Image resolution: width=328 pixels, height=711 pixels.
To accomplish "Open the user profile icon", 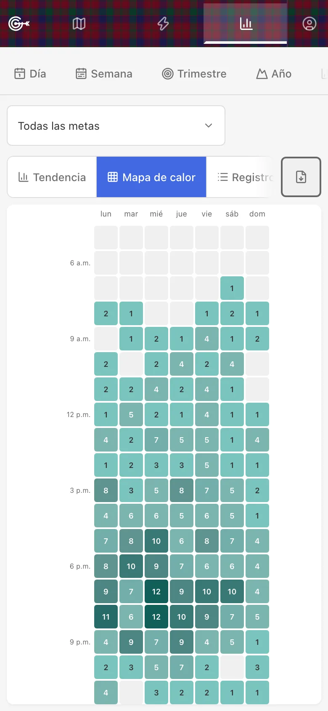I will pos(309,24).
